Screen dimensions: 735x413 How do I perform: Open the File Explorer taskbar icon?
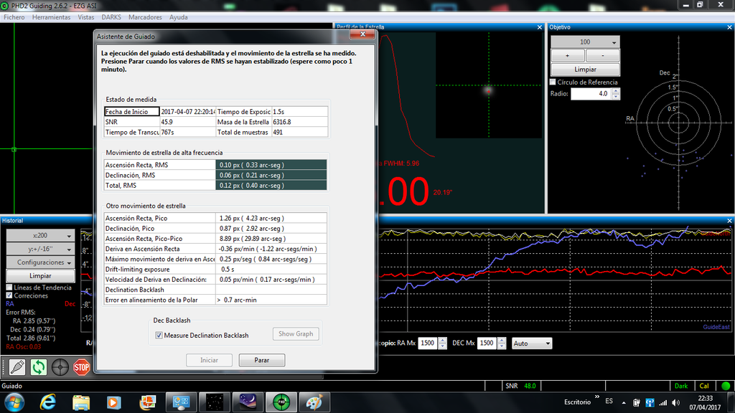pos(81,402)
